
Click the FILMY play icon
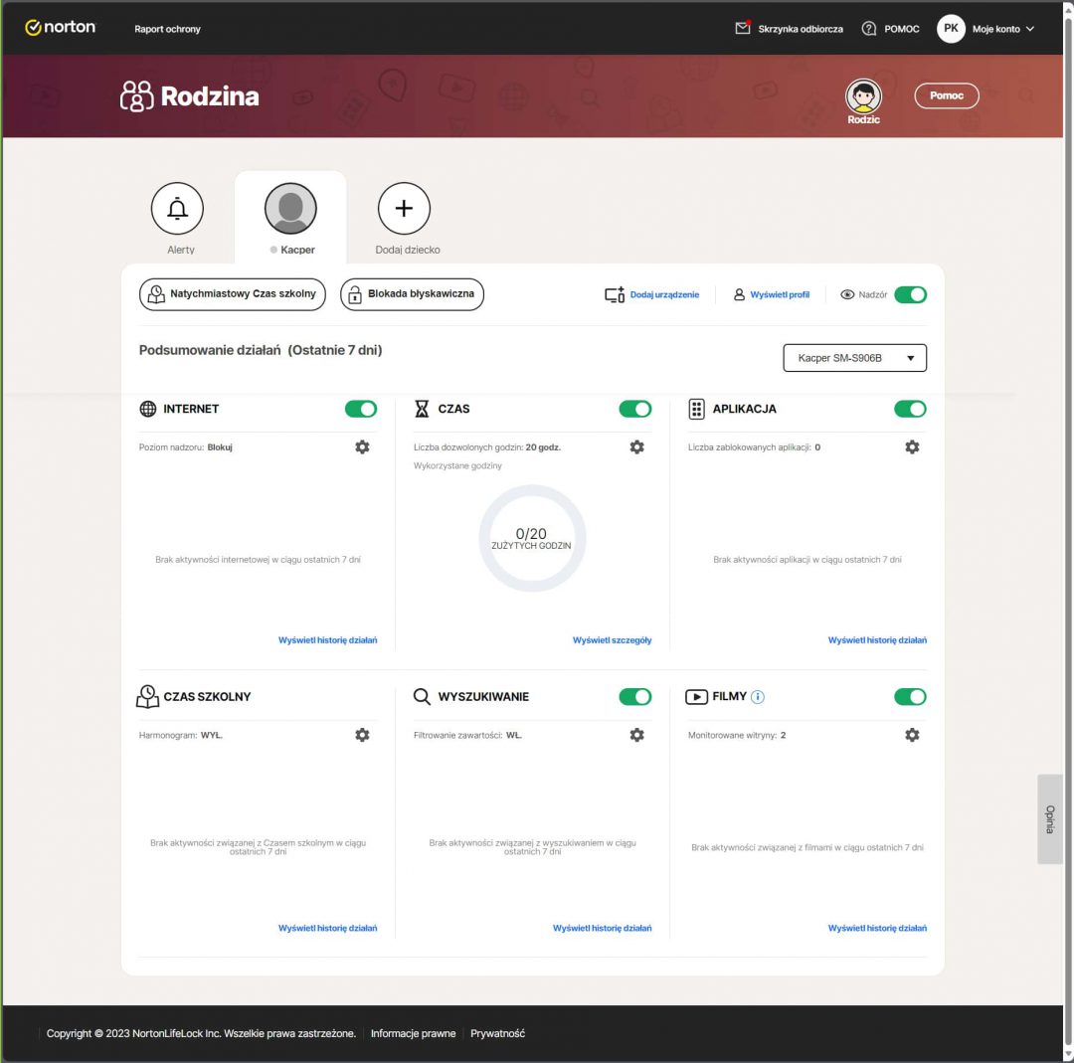696,697
